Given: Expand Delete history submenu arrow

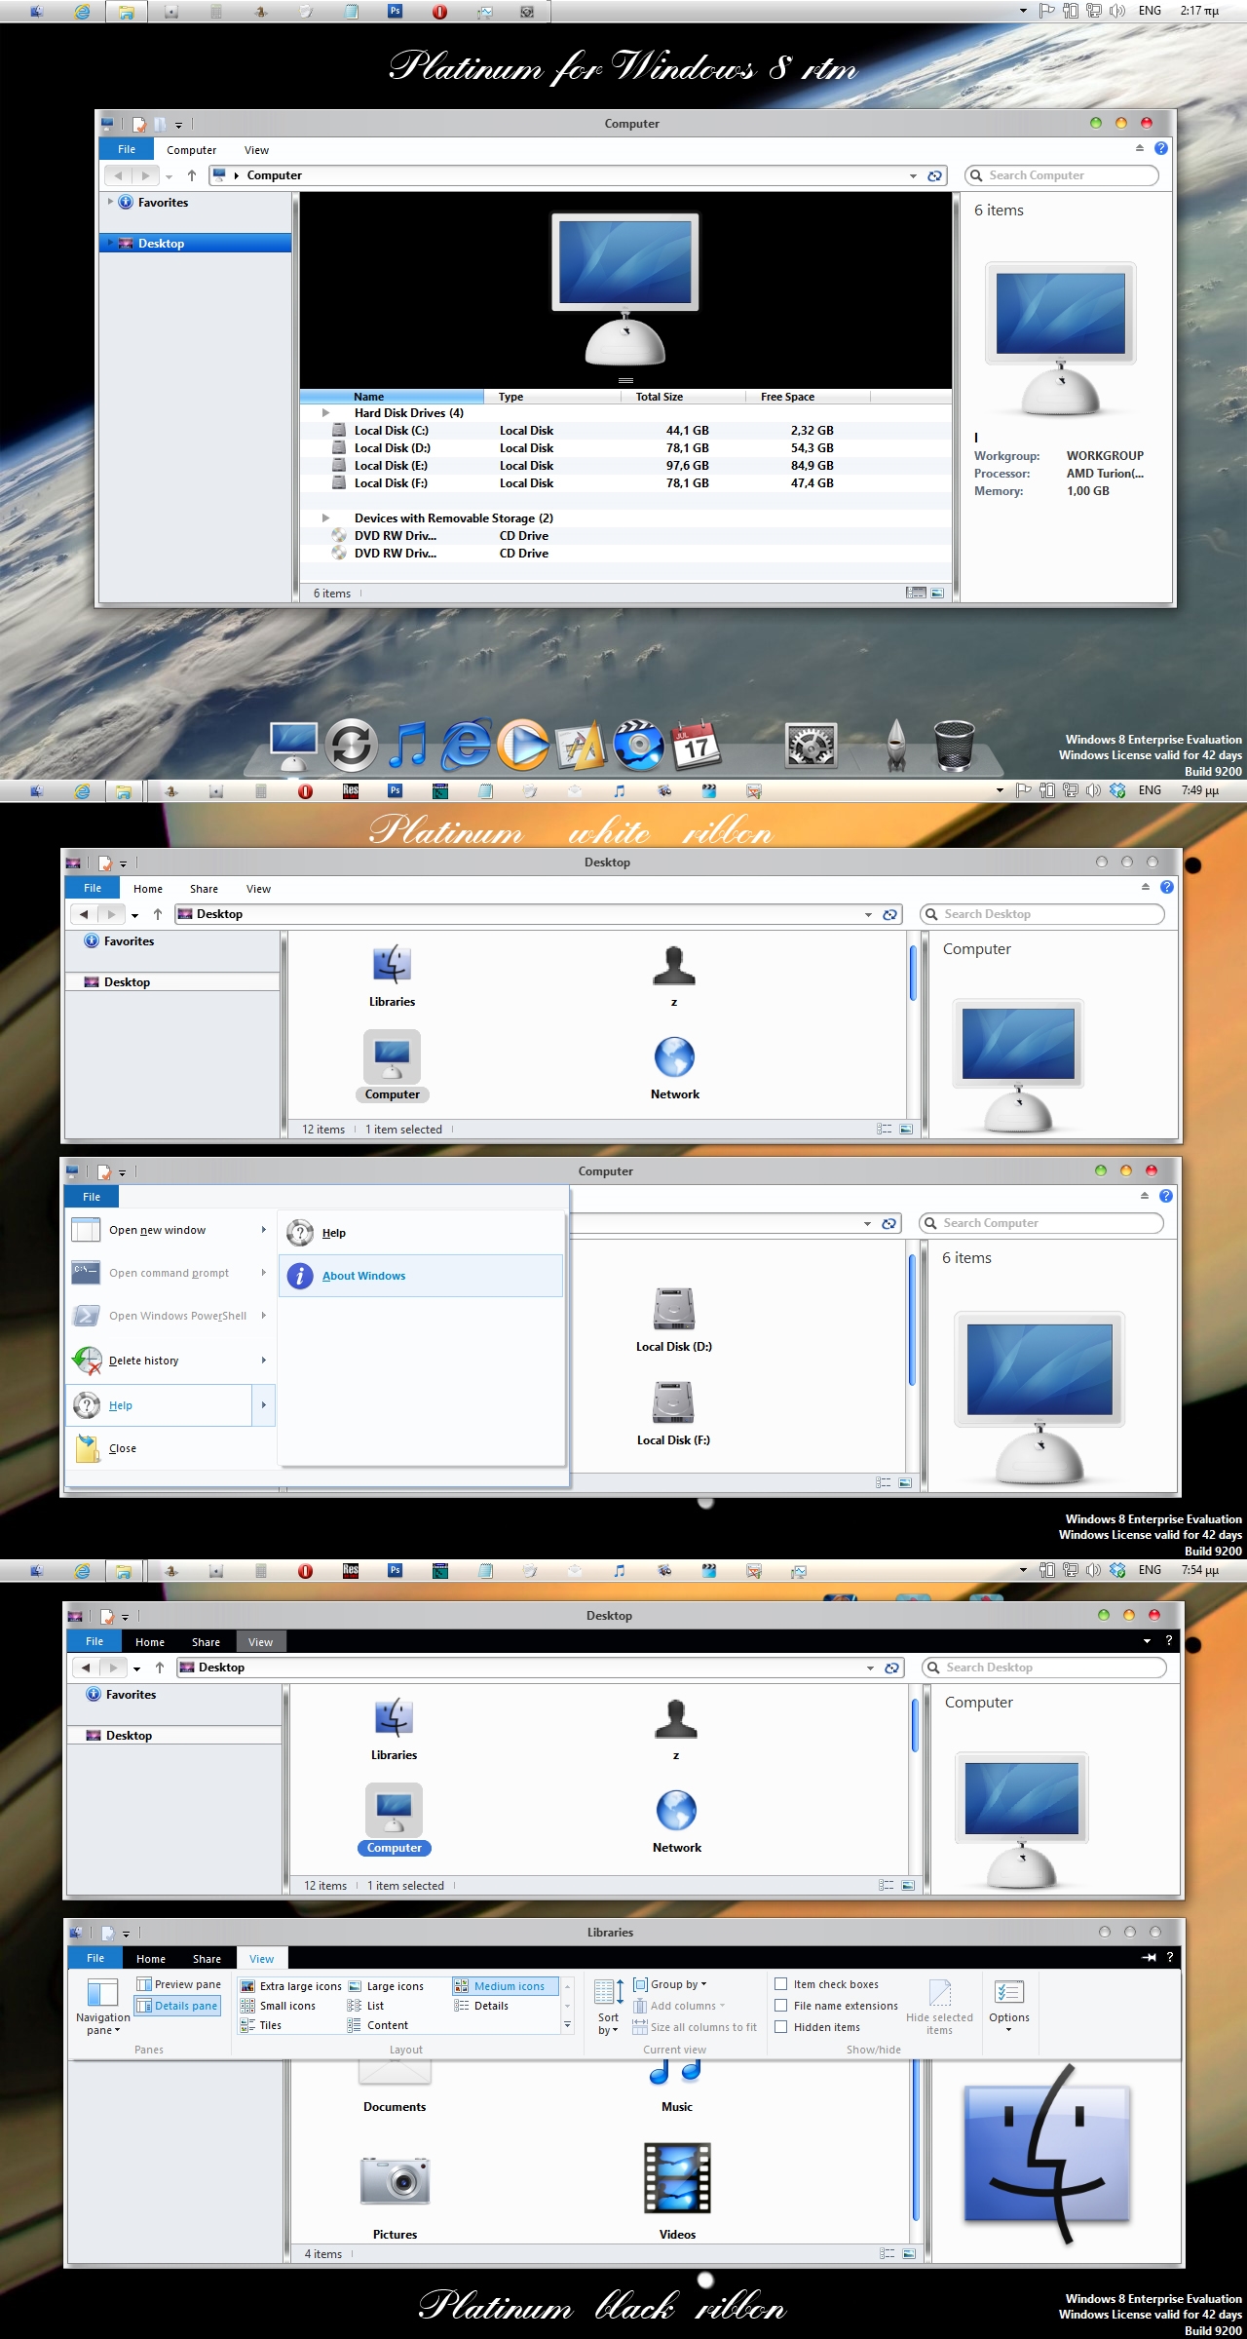Looking at the screenshot, I should 263,1361.
